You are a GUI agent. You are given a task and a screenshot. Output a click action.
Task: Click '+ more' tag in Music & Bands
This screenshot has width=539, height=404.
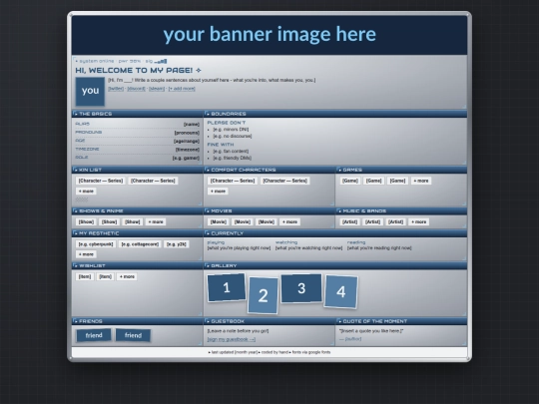click(418, 221)
